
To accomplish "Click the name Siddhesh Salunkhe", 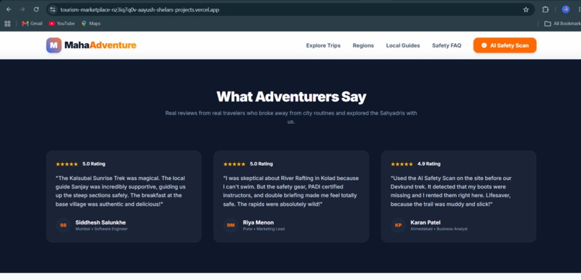I will (x=100, y=222).
